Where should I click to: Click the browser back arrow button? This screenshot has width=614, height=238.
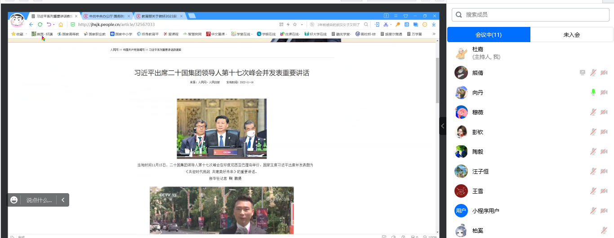coord(31,25)
